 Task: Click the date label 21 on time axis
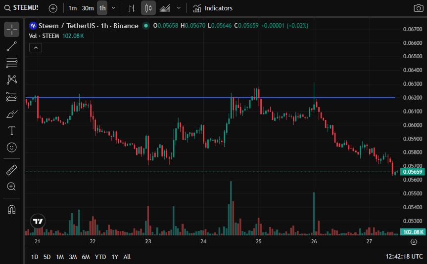pyautogui.click(x=37, y=241)
